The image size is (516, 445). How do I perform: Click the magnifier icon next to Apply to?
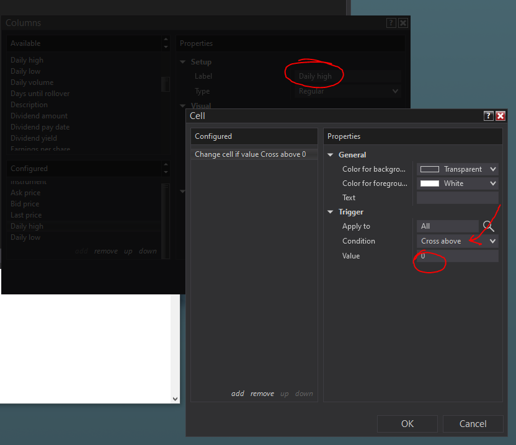pyautogui.click(x=488, y=226)
